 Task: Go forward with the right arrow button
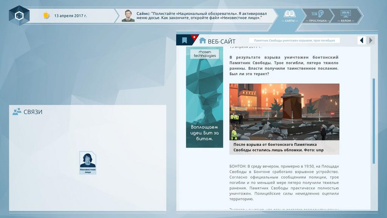point(370,40)
